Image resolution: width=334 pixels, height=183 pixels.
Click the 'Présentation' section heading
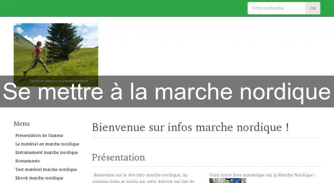[118, 158]
